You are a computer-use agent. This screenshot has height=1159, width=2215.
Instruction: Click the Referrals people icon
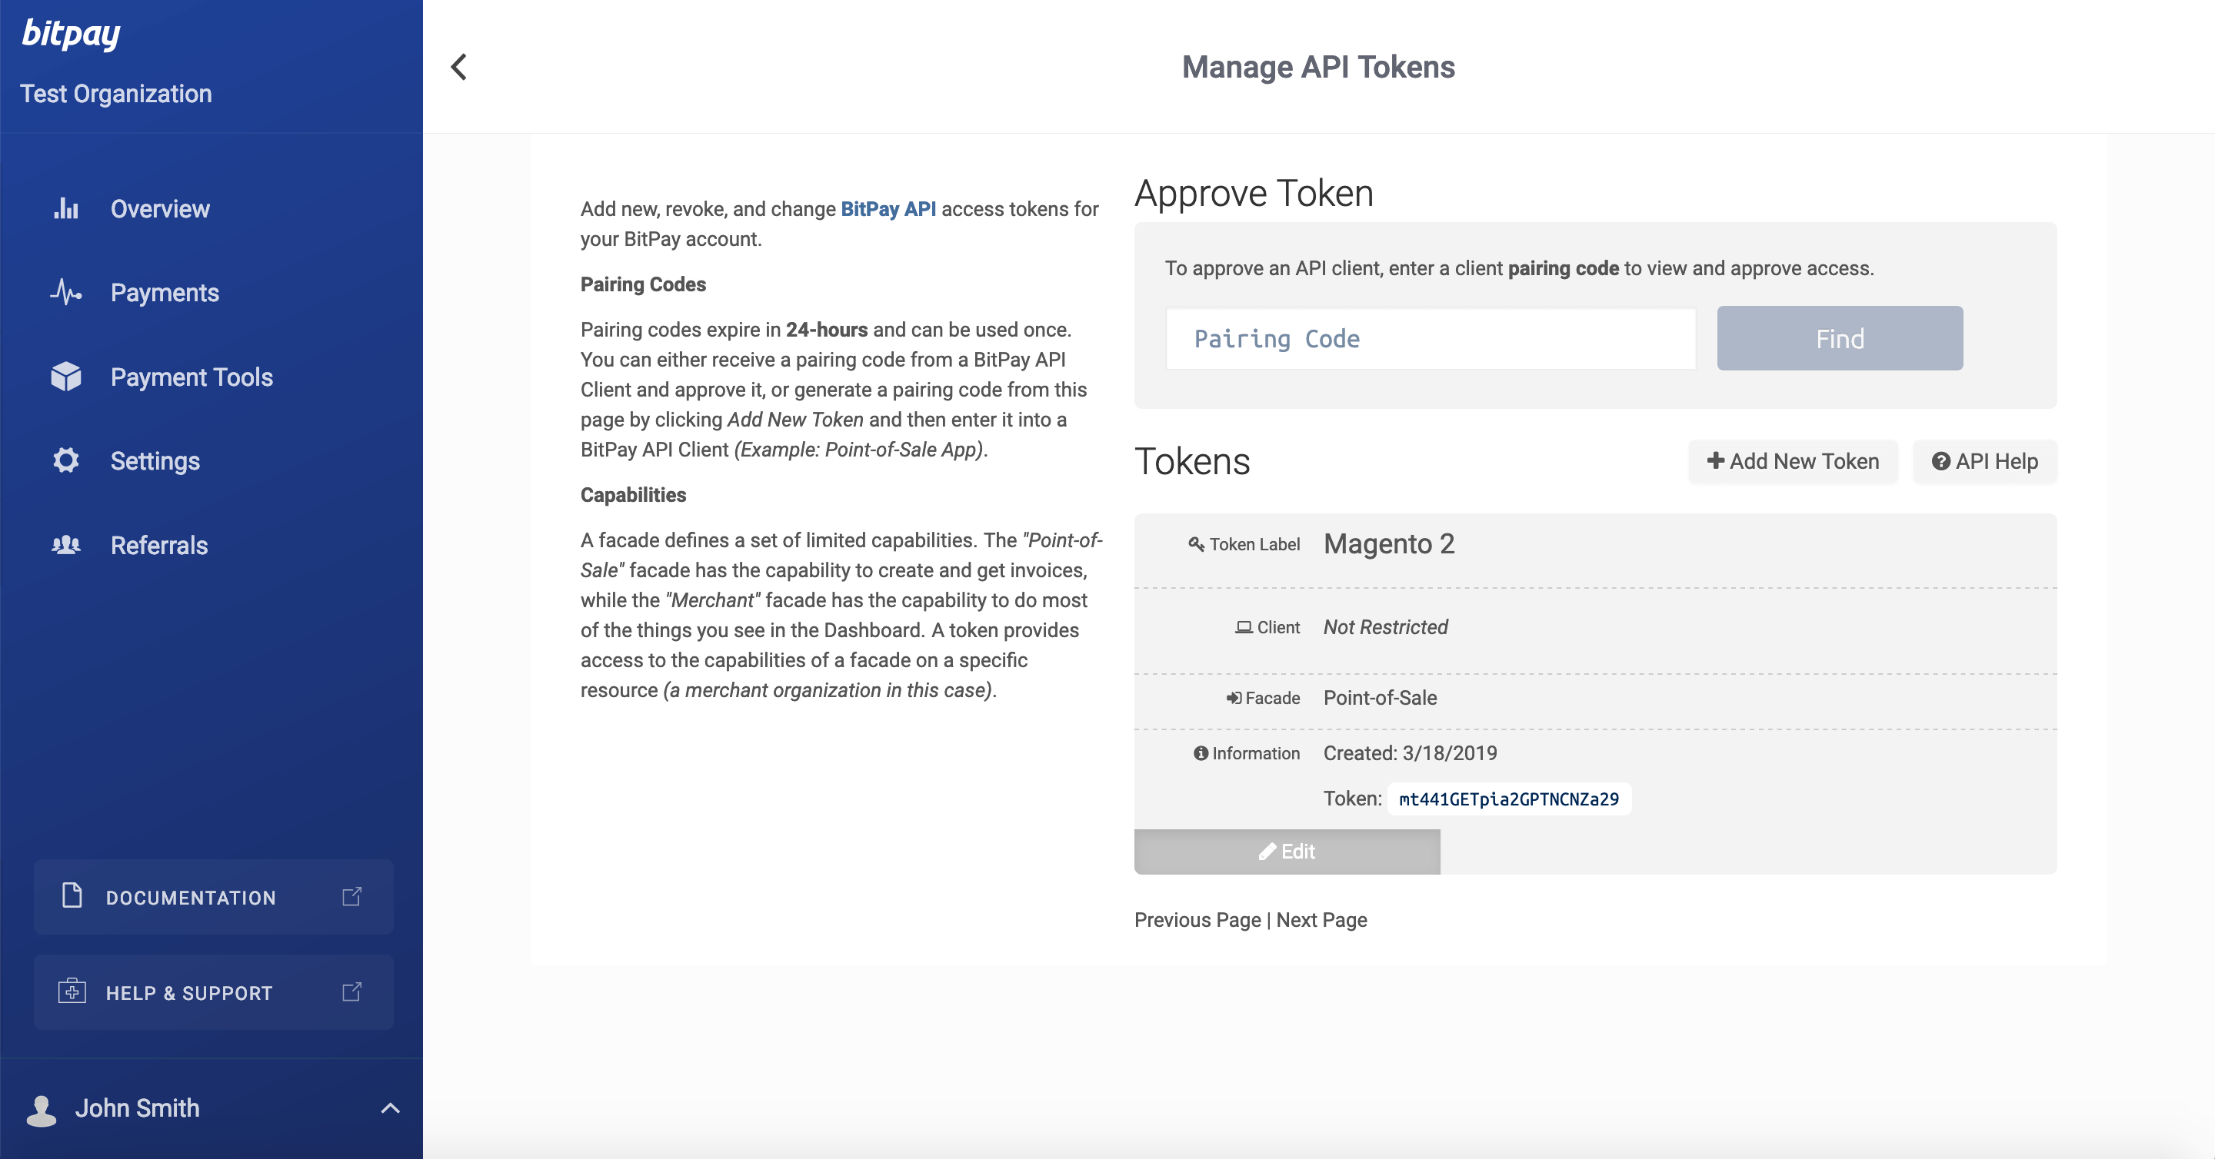coord(66,545)
